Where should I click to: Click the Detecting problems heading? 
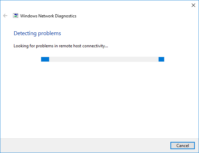(37, 33)
